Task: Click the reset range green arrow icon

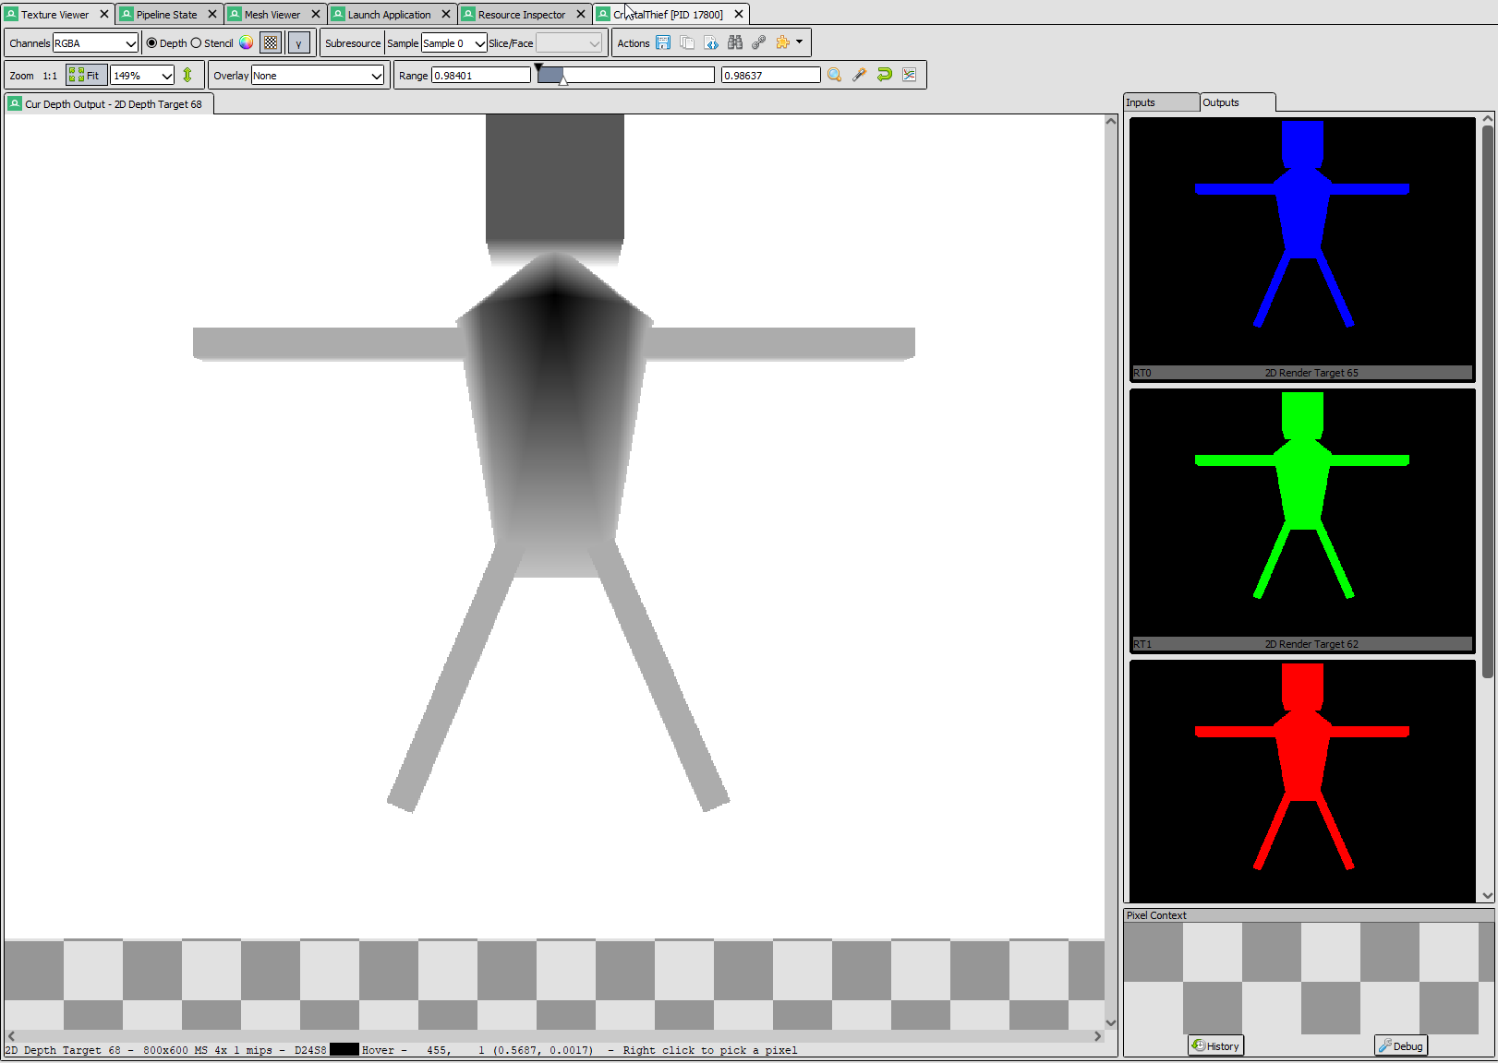Action: 884,75
